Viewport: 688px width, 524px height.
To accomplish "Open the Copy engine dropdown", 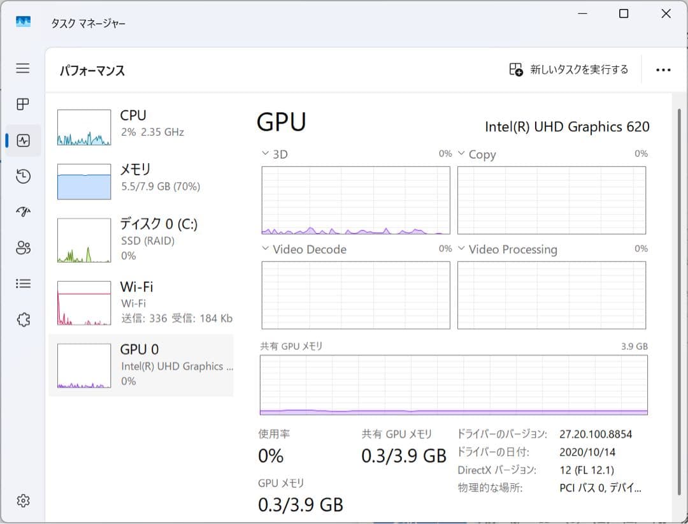I will pyautogui.click(x=461, y=153).
